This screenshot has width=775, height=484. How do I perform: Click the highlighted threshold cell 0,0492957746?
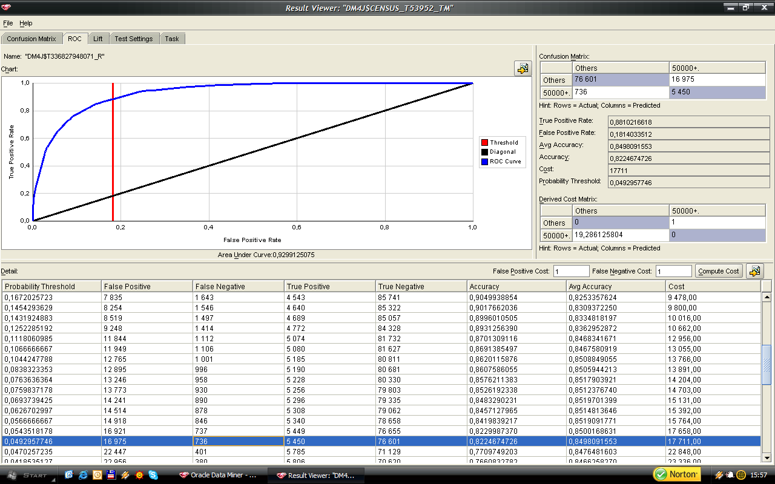pyautogui.click(x=52, y=441)
